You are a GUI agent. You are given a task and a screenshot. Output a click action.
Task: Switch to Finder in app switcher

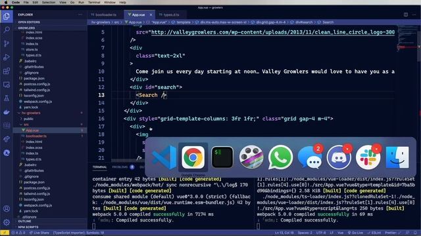coord(397,157)
